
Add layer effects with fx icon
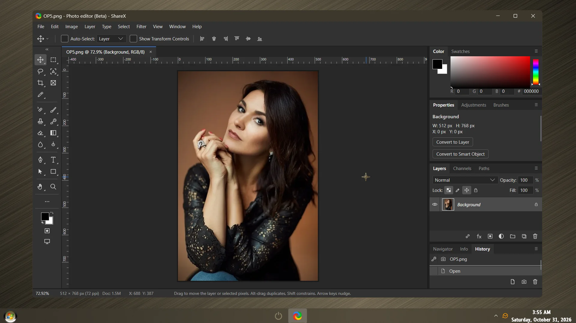point(479,236)
